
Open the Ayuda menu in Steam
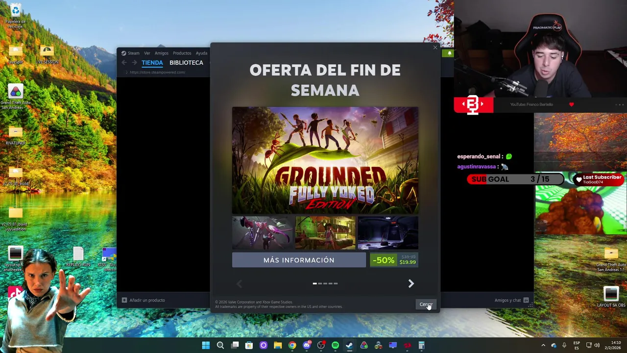tap(201, 53)
